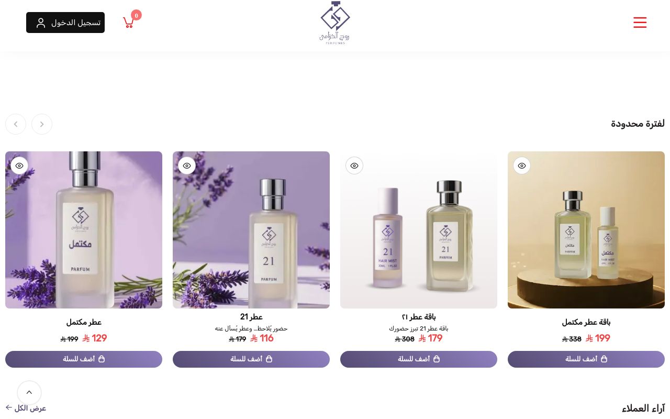Open the عرض الكل link

[26, 408]
